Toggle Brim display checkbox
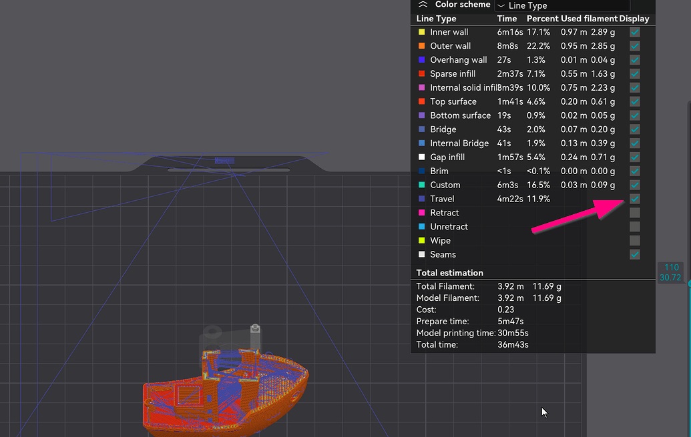Viewport: 691px width, 437px height. pyautogui.click(x=635, y=171)
